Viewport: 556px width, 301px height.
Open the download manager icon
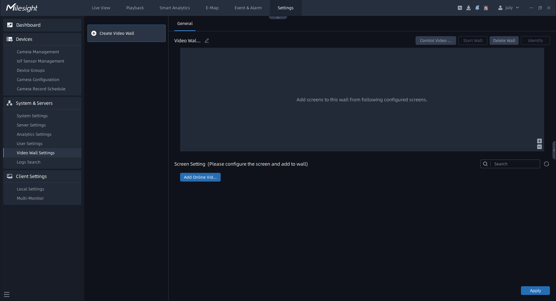coord(468,8)
